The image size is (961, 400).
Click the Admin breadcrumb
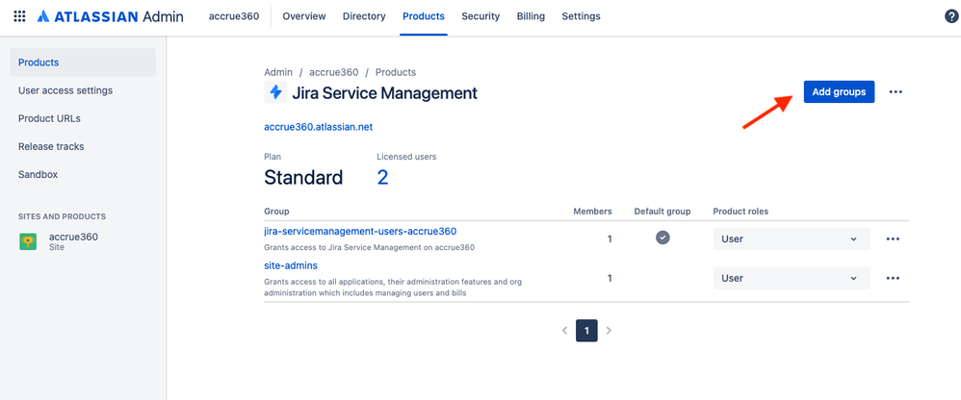[278, 72]
